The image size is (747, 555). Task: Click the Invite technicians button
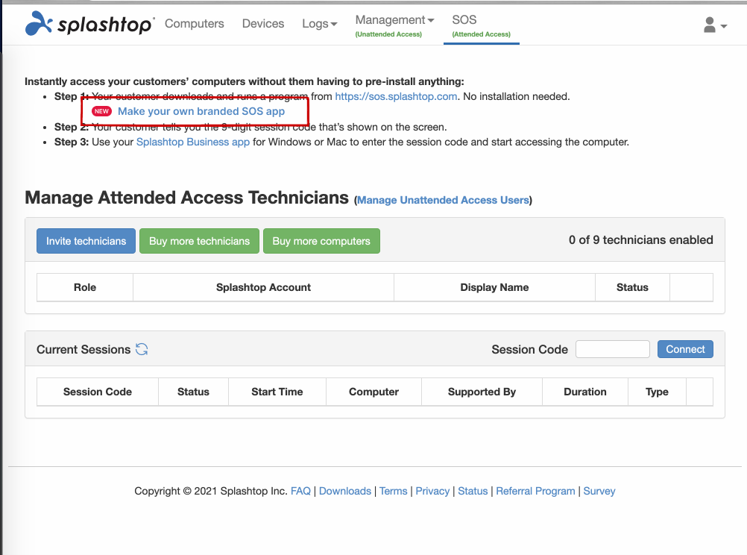(x=86, y=241)
